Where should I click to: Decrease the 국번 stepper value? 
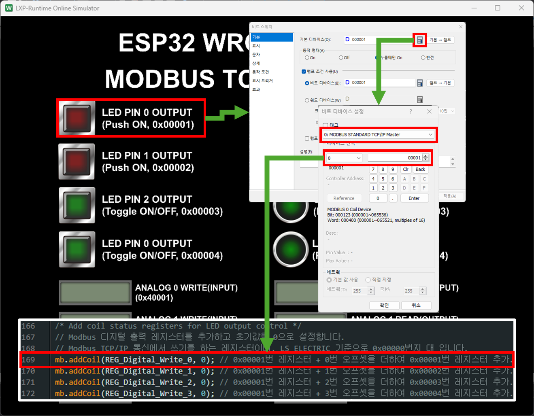coord(423,293)
